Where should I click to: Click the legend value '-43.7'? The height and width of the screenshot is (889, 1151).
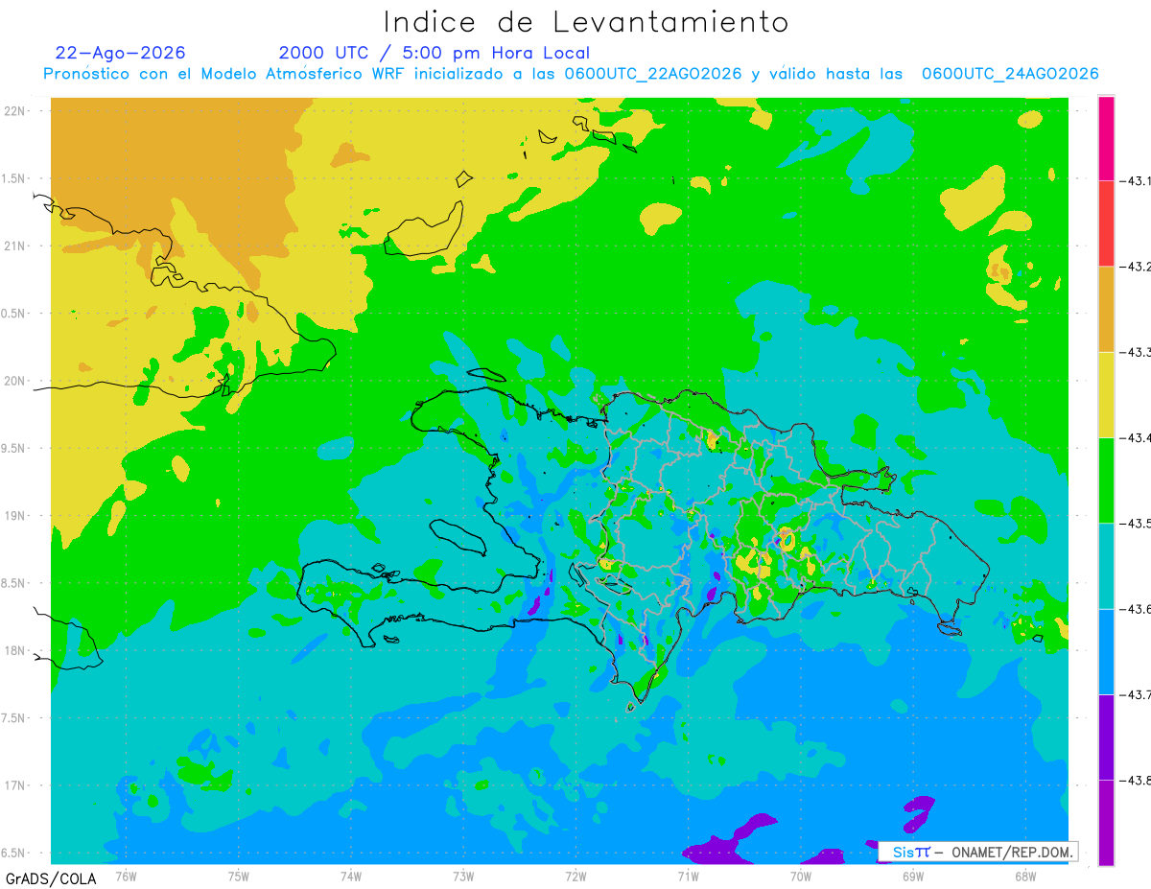(x=1136, y=694)
